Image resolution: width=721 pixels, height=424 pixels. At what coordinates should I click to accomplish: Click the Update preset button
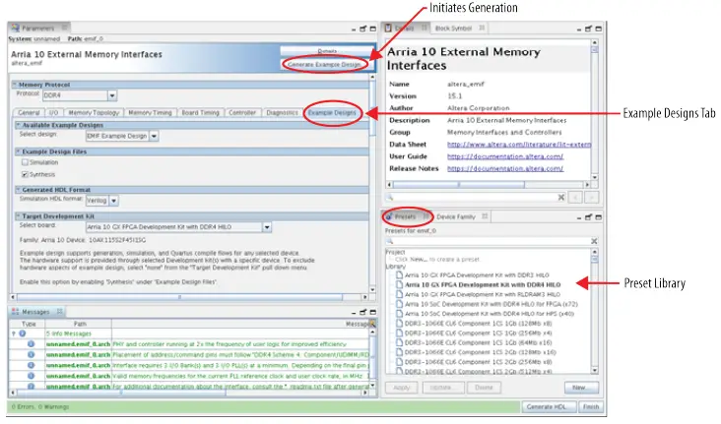441,388
